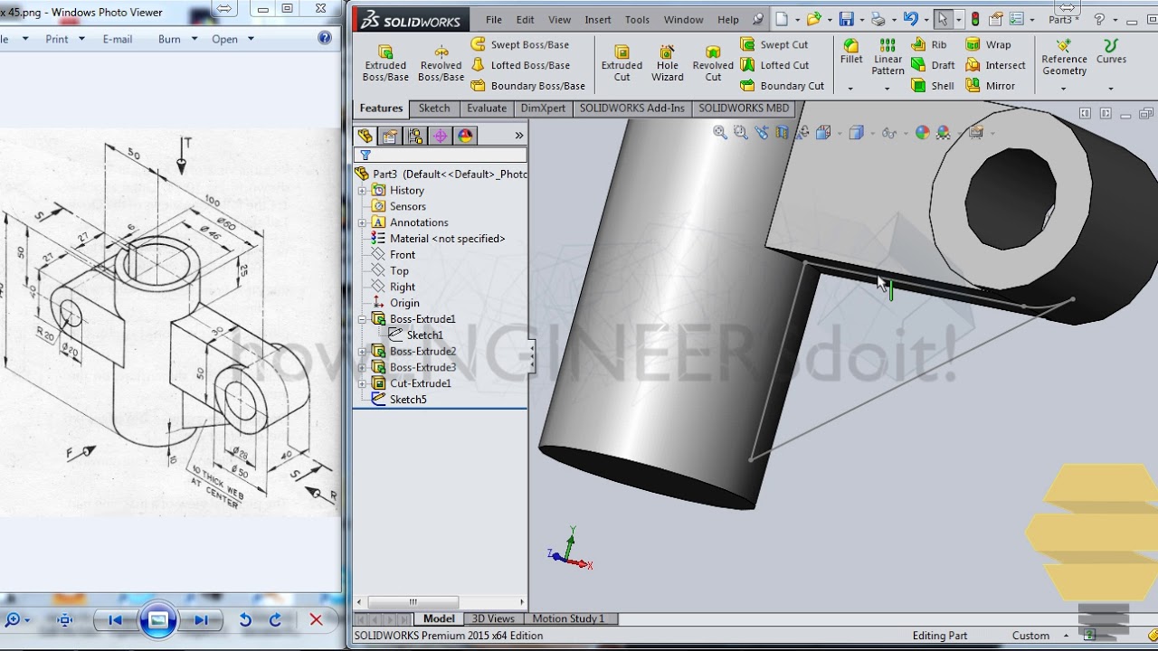Choose the Lofted Boss/Base command

520,65
